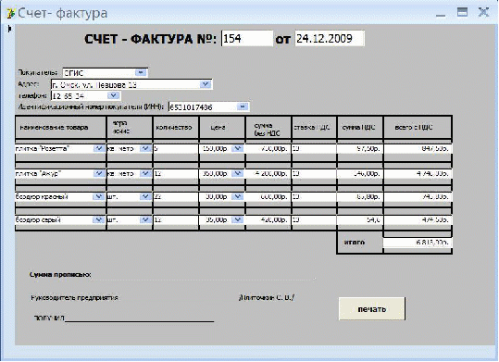Click sum without VAT in бордюр красный row
This screenshot has width=499, height=362.
(268, 197)
